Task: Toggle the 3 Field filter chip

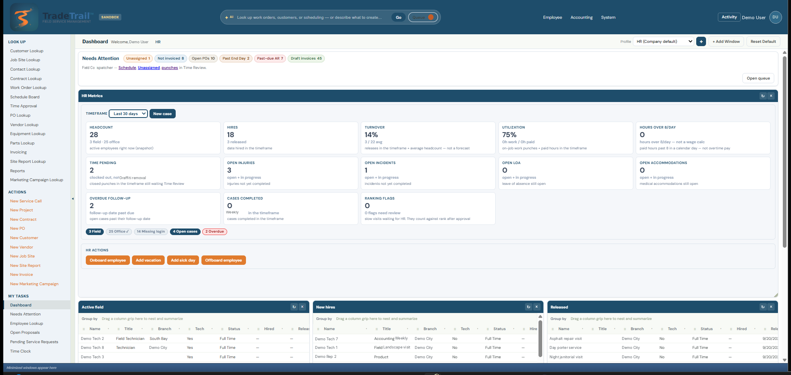Action: coord(95,231)
